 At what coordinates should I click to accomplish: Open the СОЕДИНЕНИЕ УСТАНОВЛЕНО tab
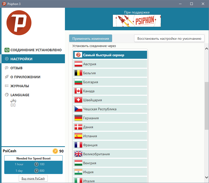coord(33,50)
